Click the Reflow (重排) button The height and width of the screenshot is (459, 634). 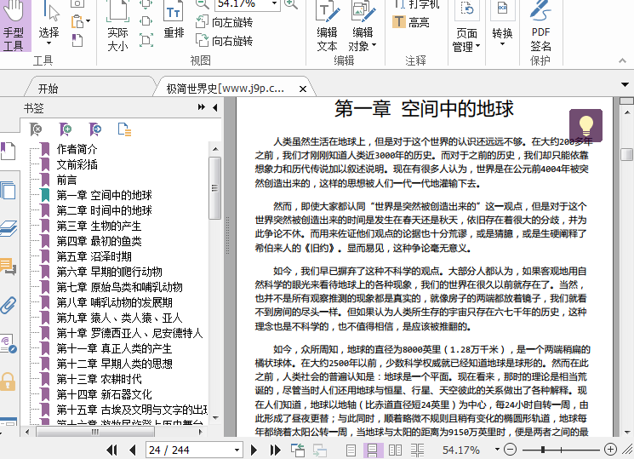(174, 20)
